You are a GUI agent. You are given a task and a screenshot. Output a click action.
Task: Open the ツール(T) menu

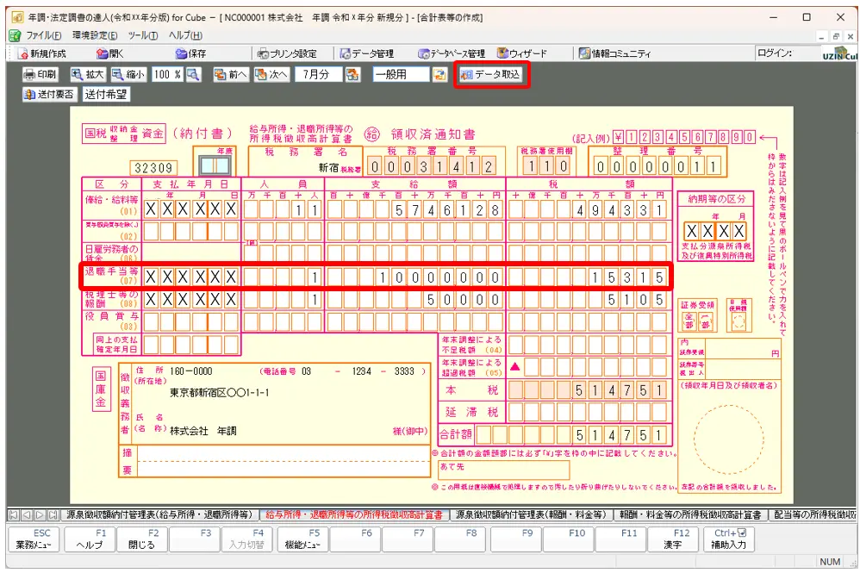tap(142, 35)
